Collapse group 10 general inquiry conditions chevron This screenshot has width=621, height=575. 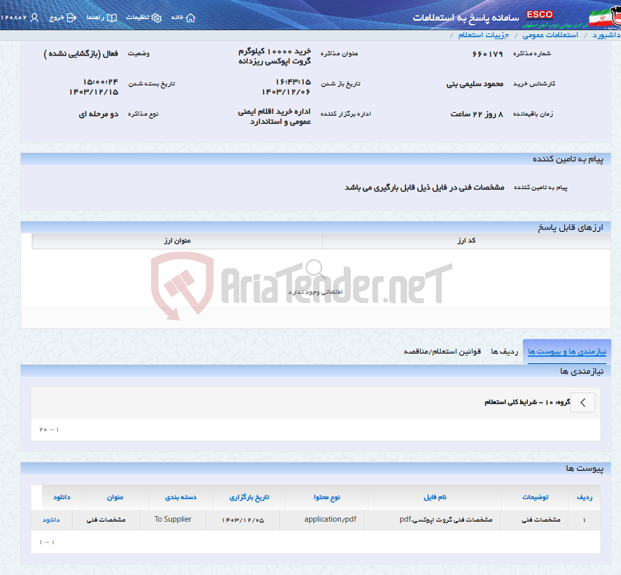[x=583, y=402]
